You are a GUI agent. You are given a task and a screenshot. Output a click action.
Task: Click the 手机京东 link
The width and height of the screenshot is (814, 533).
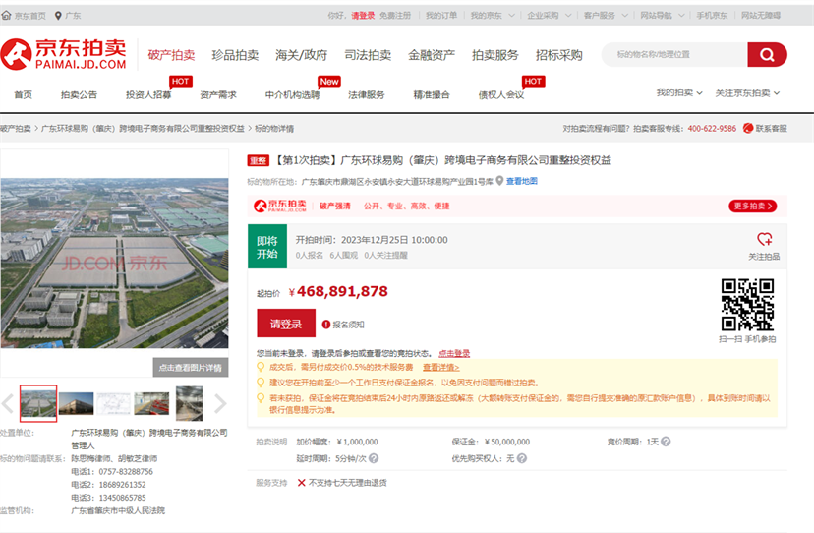pyautogui.click(x=712, y=15)
